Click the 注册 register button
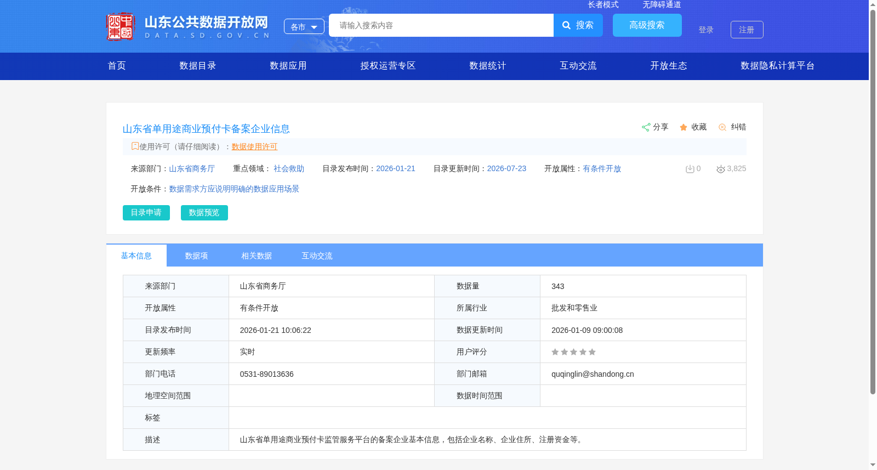This screenshot has height=470, width=877. [747, 30]
